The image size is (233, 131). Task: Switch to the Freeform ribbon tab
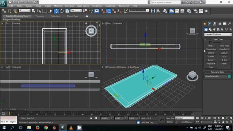pos(40,16)
